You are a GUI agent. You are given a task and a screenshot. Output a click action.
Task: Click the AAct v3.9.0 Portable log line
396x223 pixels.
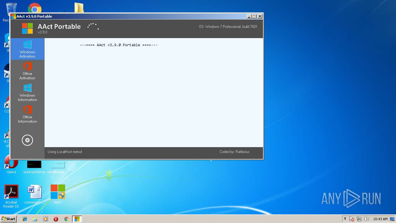click(x=118, y=45)
